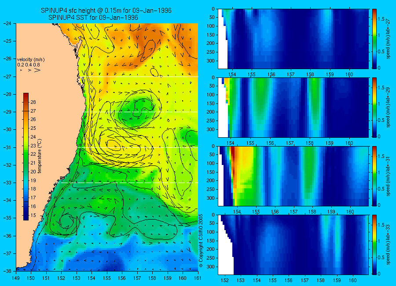Select the 'velocity (m/s)' legend label
Screen dimensions: 396x286
click(x=31, y=60)
